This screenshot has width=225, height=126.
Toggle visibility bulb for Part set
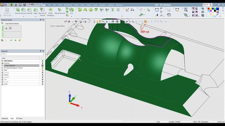pos(43,70)
